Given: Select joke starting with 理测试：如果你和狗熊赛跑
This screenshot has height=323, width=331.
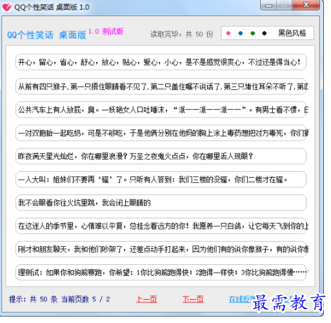Looking at the screenshot, I should (161, 273).
